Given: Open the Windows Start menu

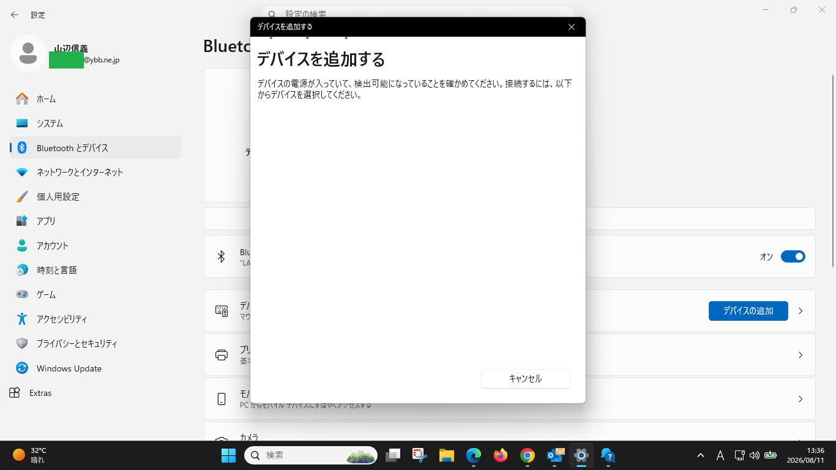Looking at the screenshot, I should click(228, 455).
